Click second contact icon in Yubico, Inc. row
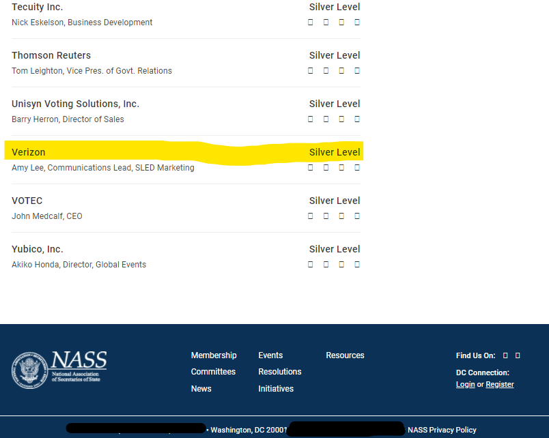Screen dimensions: 549x438 326,265
